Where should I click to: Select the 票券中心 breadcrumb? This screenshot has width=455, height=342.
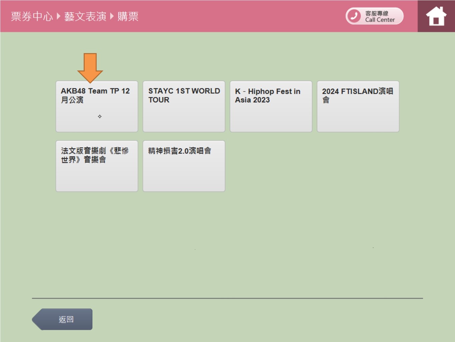(32, 16)
